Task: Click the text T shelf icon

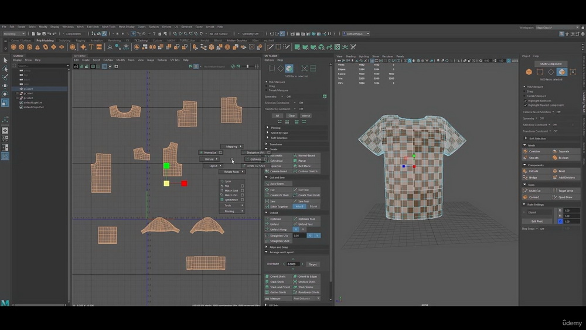Action: click(91, 47)
